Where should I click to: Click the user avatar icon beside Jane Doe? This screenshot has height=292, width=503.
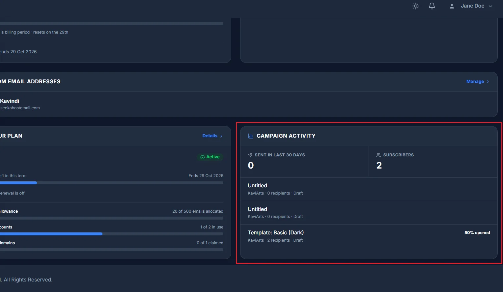click(x=452, y=6)
